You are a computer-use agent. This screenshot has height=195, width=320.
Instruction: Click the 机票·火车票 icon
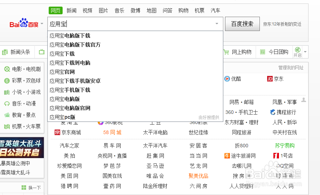(7, 126)
